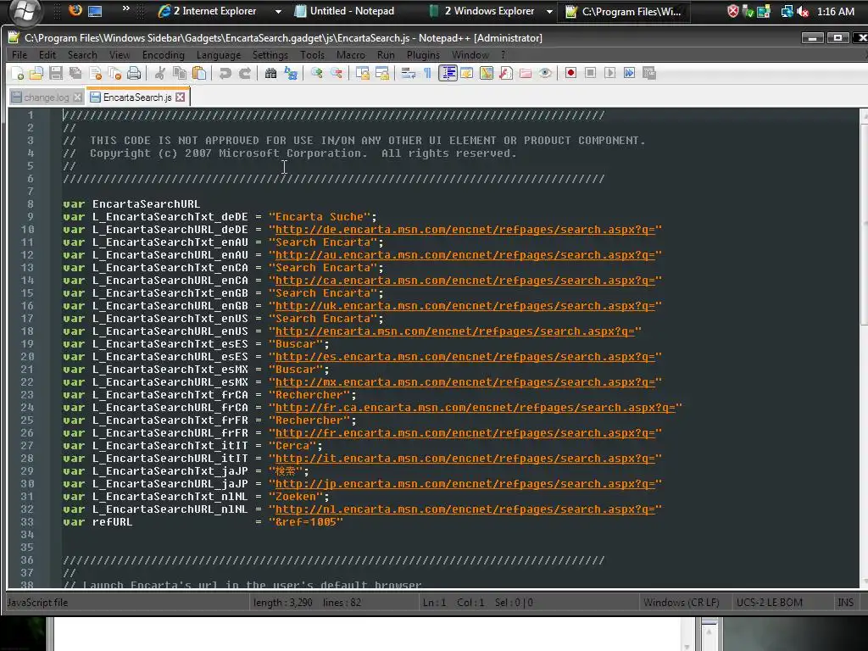Open the Window menu
Image resolution: width=868 pixels, height=651 pixels.
click(470, 55)
